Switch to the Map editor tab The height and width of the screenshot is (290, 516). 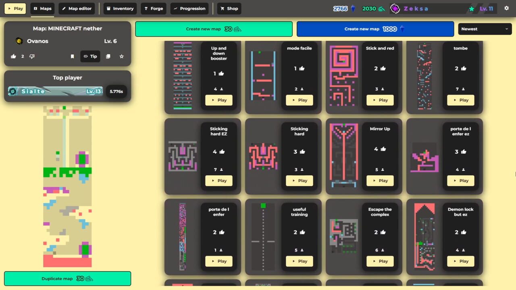(77, 8)
